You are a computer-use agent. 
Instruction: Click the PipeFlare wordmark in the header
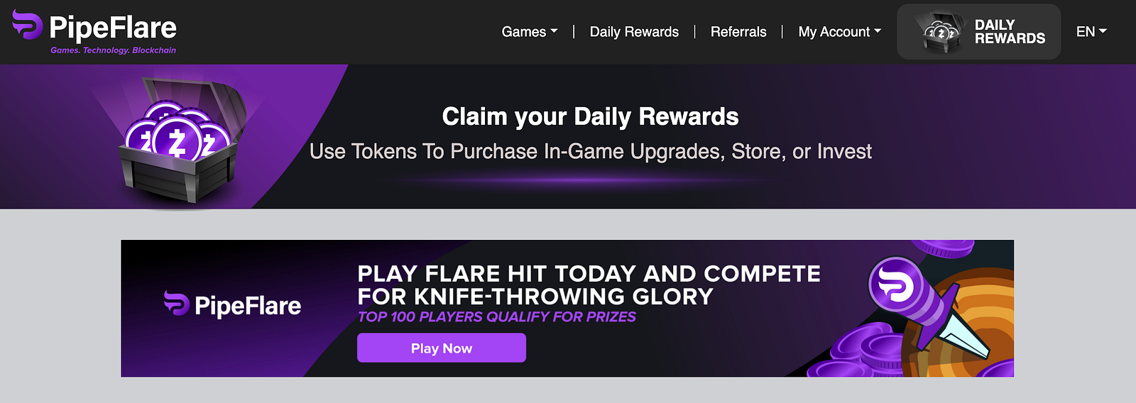click(x=113, y=28)
